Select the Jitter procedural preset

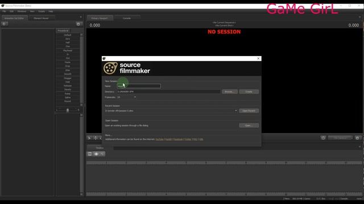(x=68, y=70)
